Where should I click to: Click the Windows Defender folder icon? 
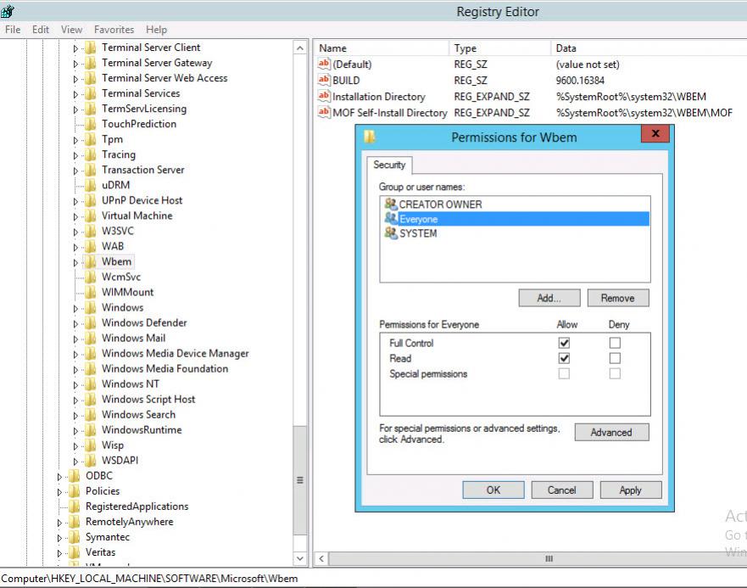click(91, 323)
